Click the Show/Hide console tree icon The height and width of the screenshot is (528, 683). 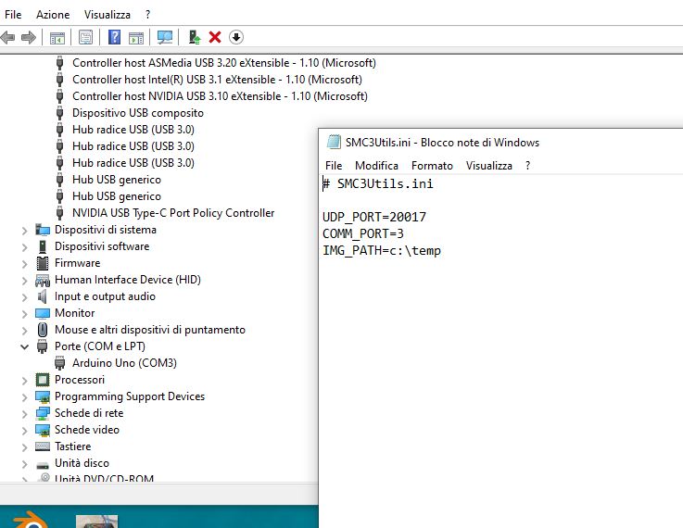coord(57,37)
